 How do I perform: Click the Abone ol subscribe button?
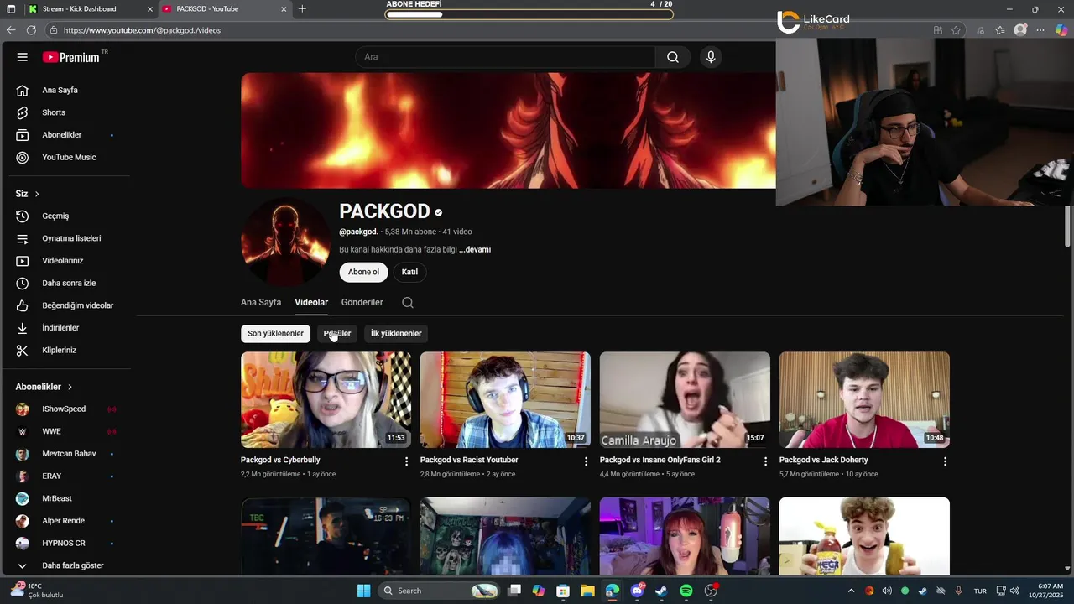(363, 272)
